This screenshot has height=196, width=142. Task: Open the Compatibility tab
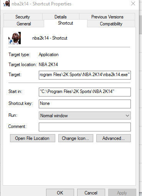tap(111, 24)
